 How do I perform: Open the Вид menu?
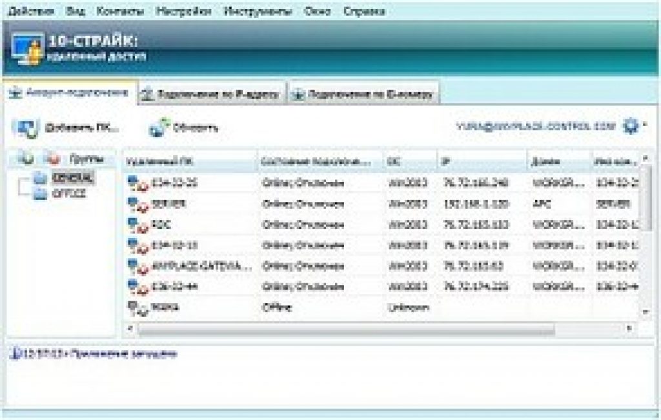(x=76, y=11)
